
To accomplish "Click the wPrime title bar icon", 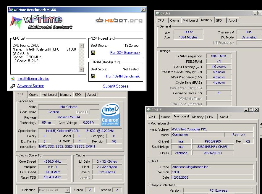I will (x=11, y=10).
